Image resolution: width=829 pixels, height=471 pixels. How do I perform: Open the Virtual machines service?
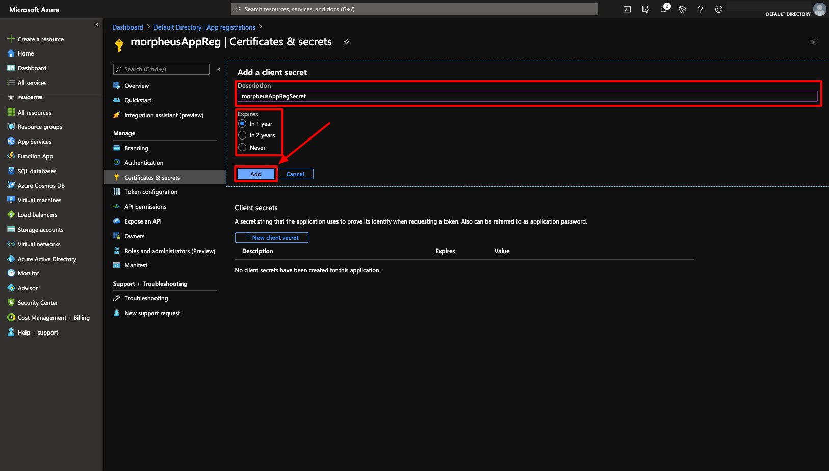[39, 200]
